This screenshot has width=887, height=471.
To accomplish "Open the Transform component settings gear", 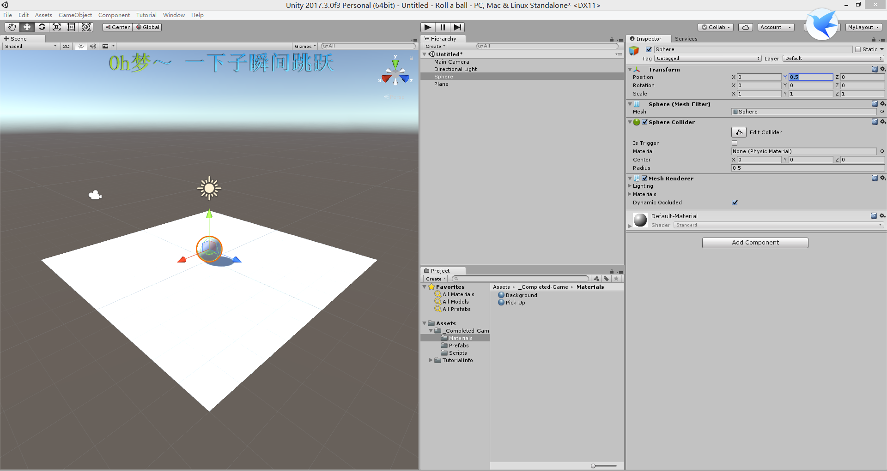I will [883, 69].
